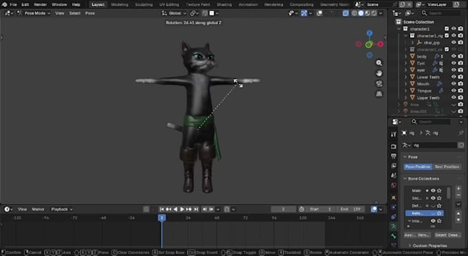Click the pan hand viewport icon
Image resolution: width=468 pixels, height=256 pixels.
point(379,73)
